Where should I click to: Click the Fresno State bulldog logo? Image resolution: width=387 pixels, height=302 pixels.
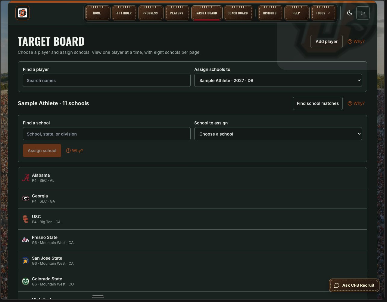tap(26, 240)
